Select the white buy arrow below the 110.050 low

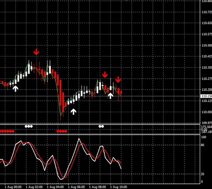73,112
